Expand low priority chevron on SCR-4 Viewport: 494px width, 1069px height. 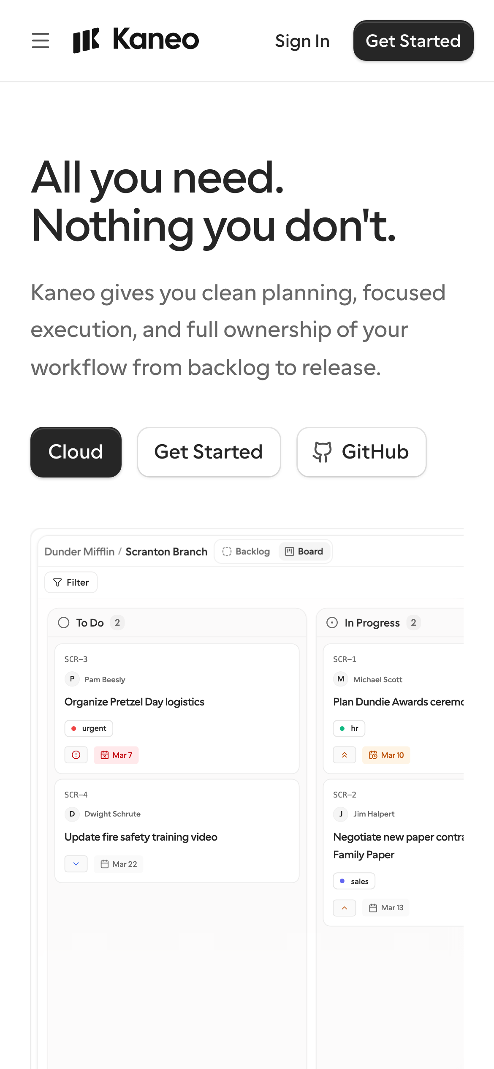[76, 864]
